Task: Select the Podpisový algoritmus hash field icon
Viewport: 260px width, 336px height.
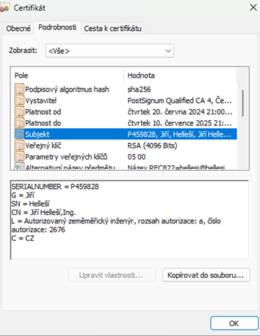Action: pos(20,89)
